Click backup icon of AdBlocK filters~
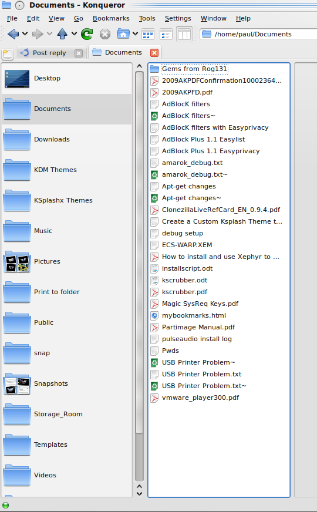Screen dimensions: 317x512 (154, 116)
